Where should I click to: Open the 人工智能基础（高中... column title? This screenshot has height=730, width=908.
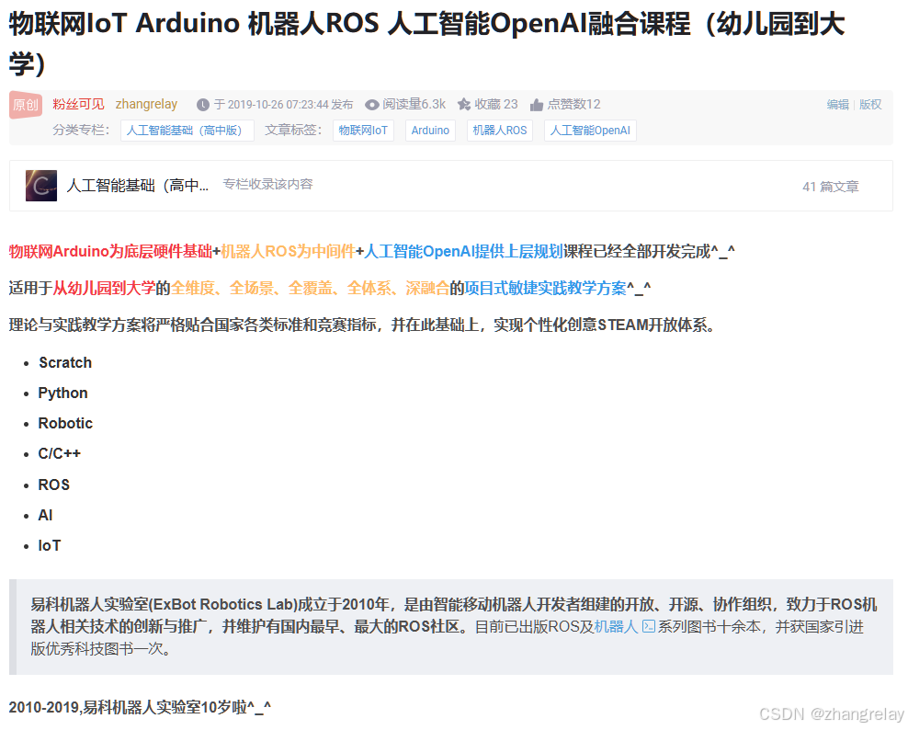[138, 186]
